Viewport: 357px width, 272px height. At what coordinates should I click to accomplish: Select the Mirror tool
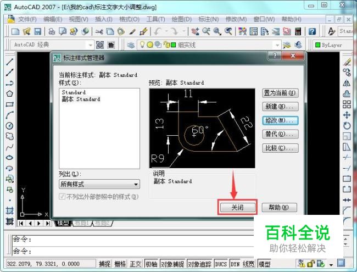pos(347,83)
